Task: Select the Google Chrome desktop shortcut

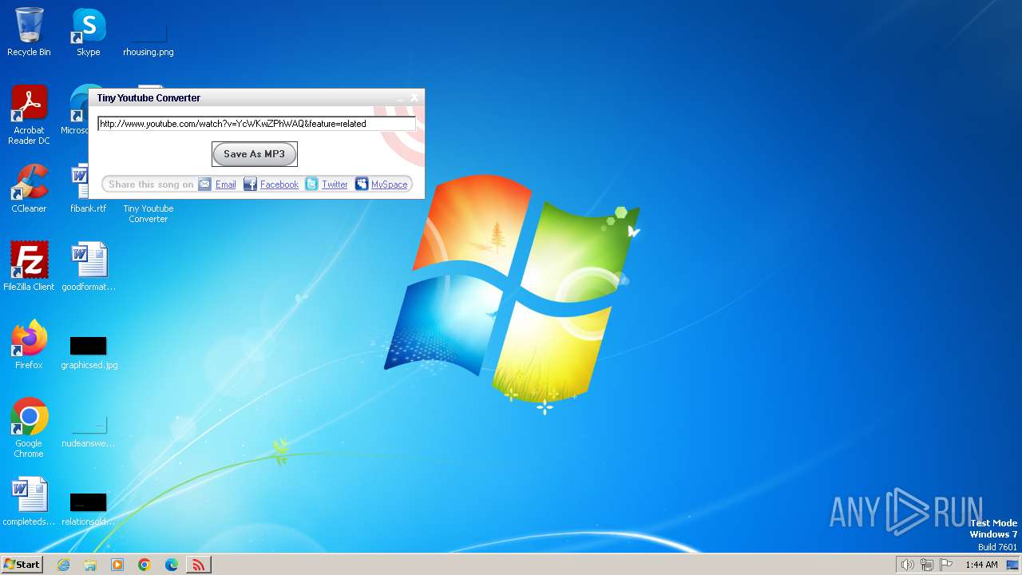Action: tap(29, 428)
